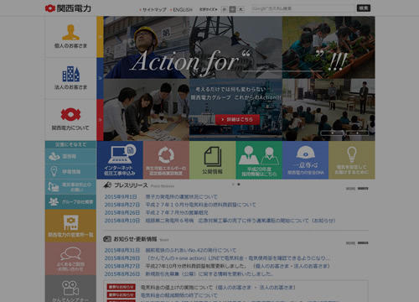This screenshot has width=419, height=302.
Task: Select the large font size button
Action: 241,9
